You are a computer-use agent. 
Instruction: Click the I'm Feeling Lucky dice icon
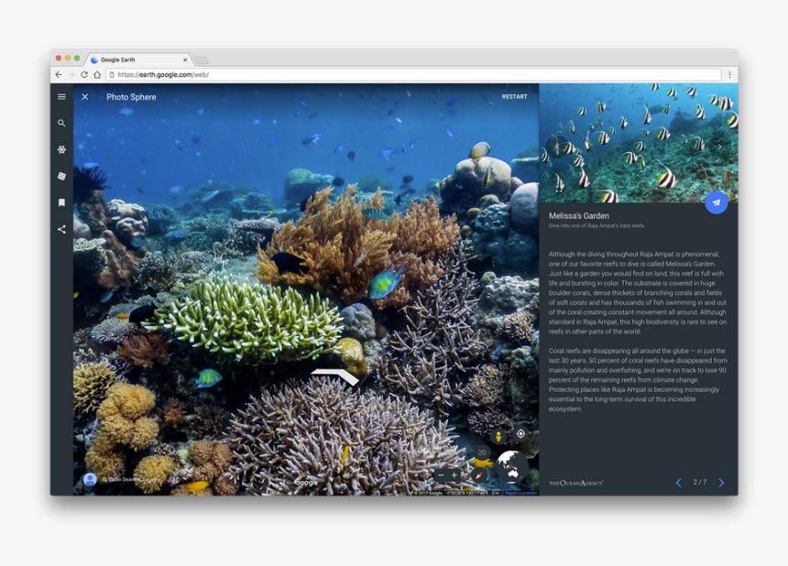click(61, 176)
